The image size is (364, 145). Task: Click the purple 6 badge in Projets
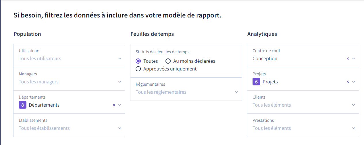(x=257, y=82)
